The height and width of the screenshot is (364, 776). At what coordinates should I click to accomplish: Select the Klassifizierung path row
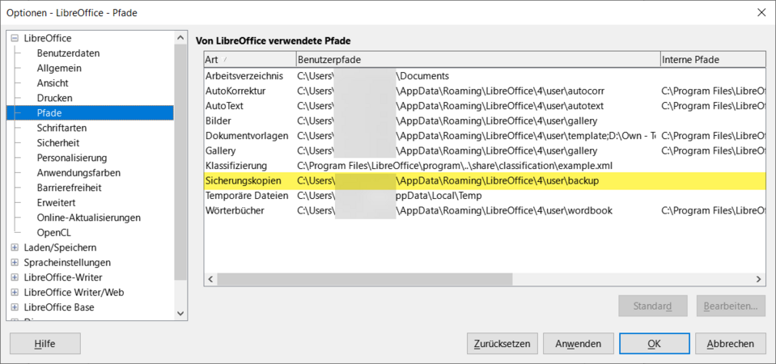[485, 166]
